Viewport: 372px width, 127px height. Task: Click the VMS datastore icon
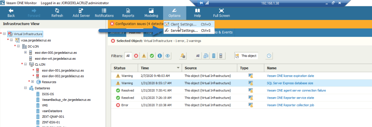[x=37, y=105]
